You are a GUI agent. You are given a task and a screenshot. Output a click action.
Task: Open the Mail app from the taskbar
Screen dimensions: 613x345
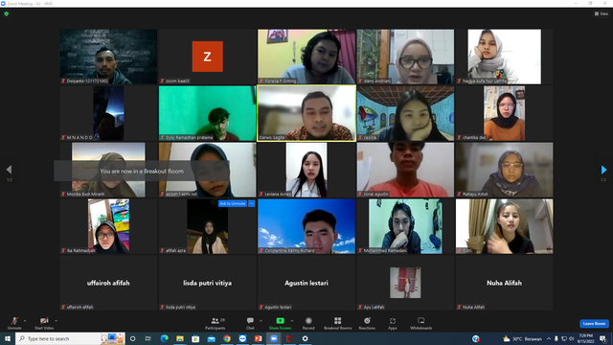[211, 338]
